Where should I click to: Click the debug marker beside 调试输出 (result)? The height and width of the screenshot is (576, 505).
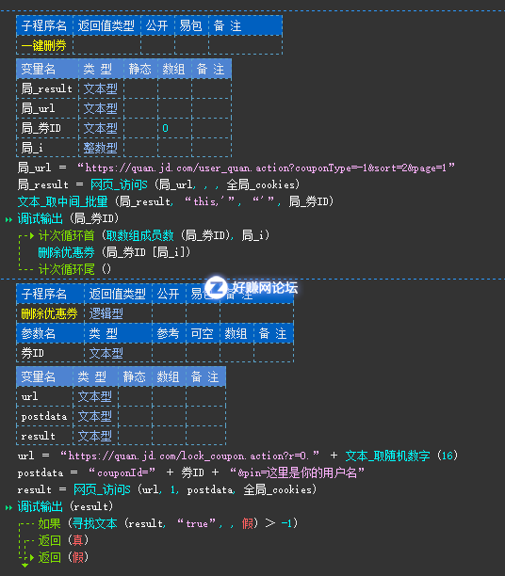click(8, 507)
